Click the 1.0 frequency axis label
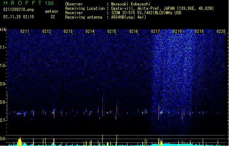 pos(3,66)
